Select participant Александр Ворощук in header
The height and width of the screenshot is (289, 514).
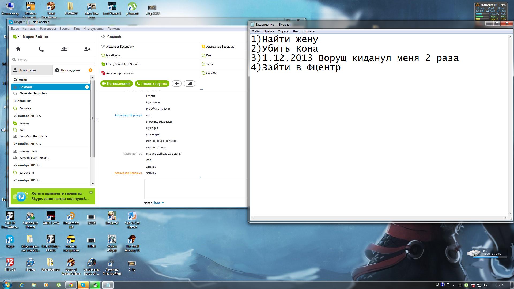[x=220, y=47]
